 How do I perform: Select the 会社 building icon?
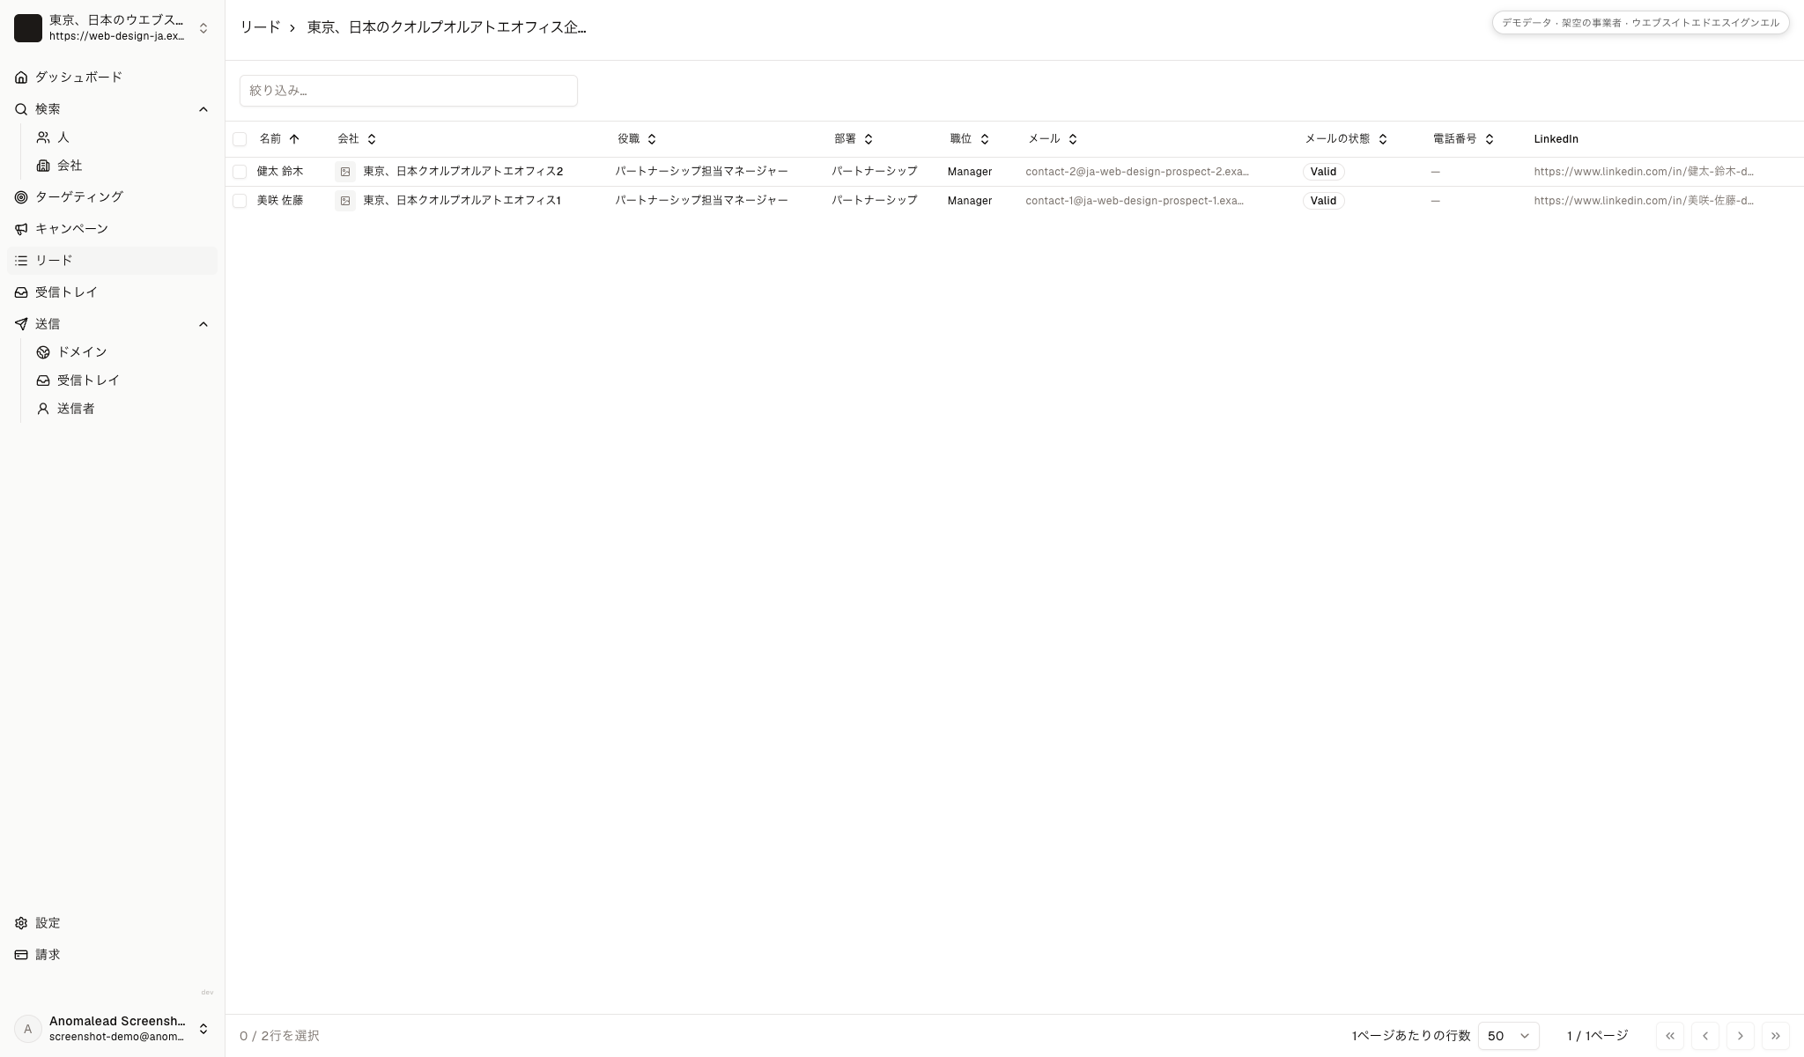(43, 166)
